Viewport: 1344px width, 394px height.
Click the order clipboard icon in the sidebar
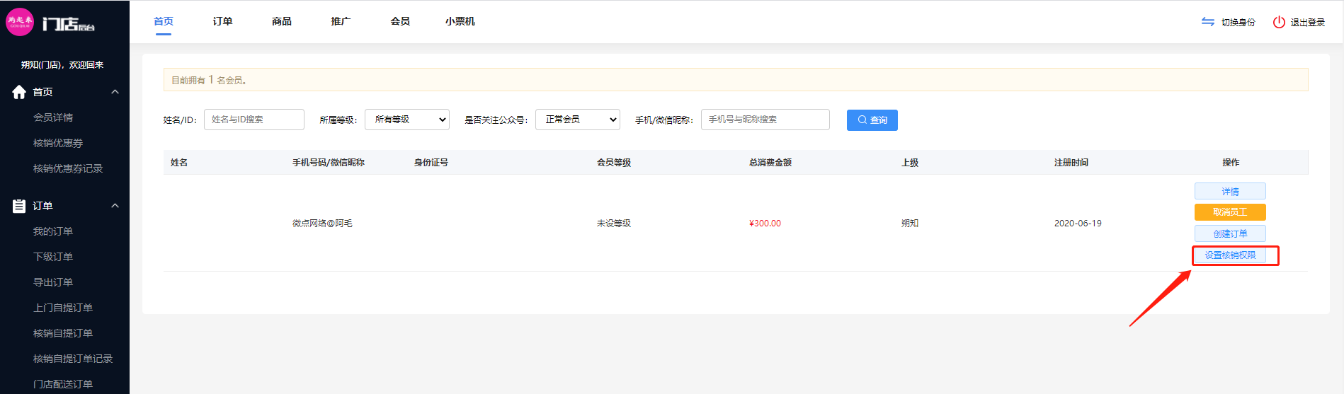pos(19,206)
